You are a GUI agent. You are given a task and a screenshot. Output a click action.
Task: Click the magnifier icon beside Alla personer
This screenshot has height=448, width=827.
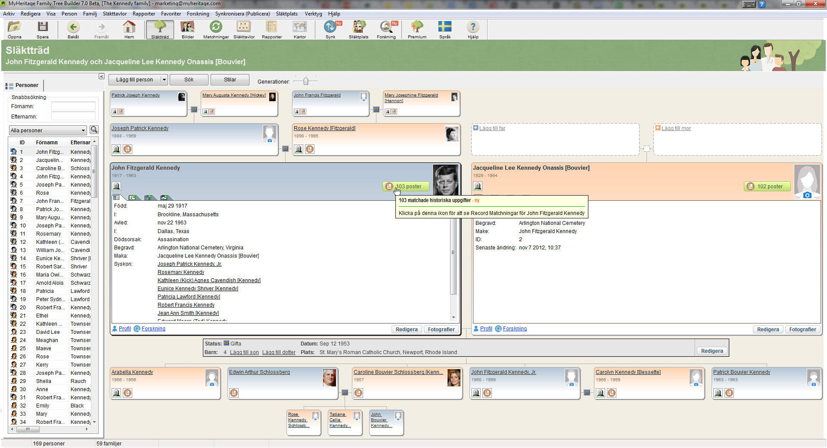[x=94, y=130]
